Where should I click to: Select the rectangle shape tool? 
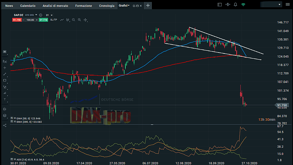pos(5,80)
